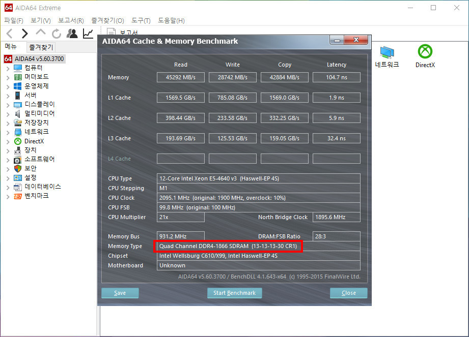The width and height of the screenshot is (469, 337).
Task: Expand the 운영체제 tree node
Action: tap(8, 87)
